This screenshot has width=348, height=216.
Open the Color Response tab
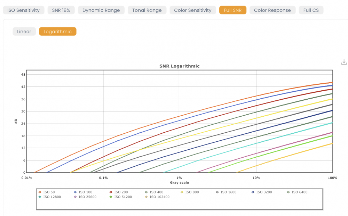pos(272,10)
